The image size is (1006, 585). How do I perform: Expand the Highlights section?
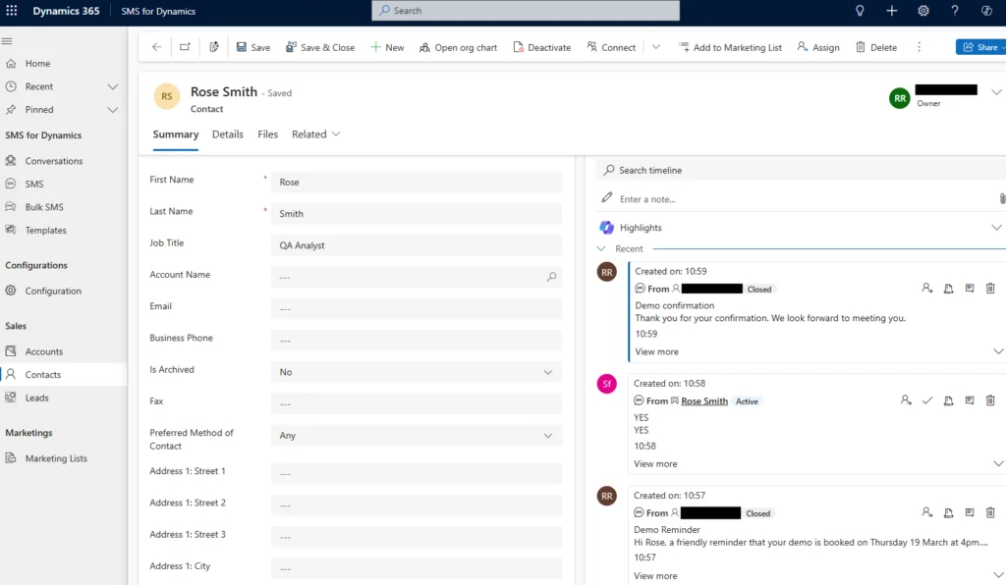[996, 228]
